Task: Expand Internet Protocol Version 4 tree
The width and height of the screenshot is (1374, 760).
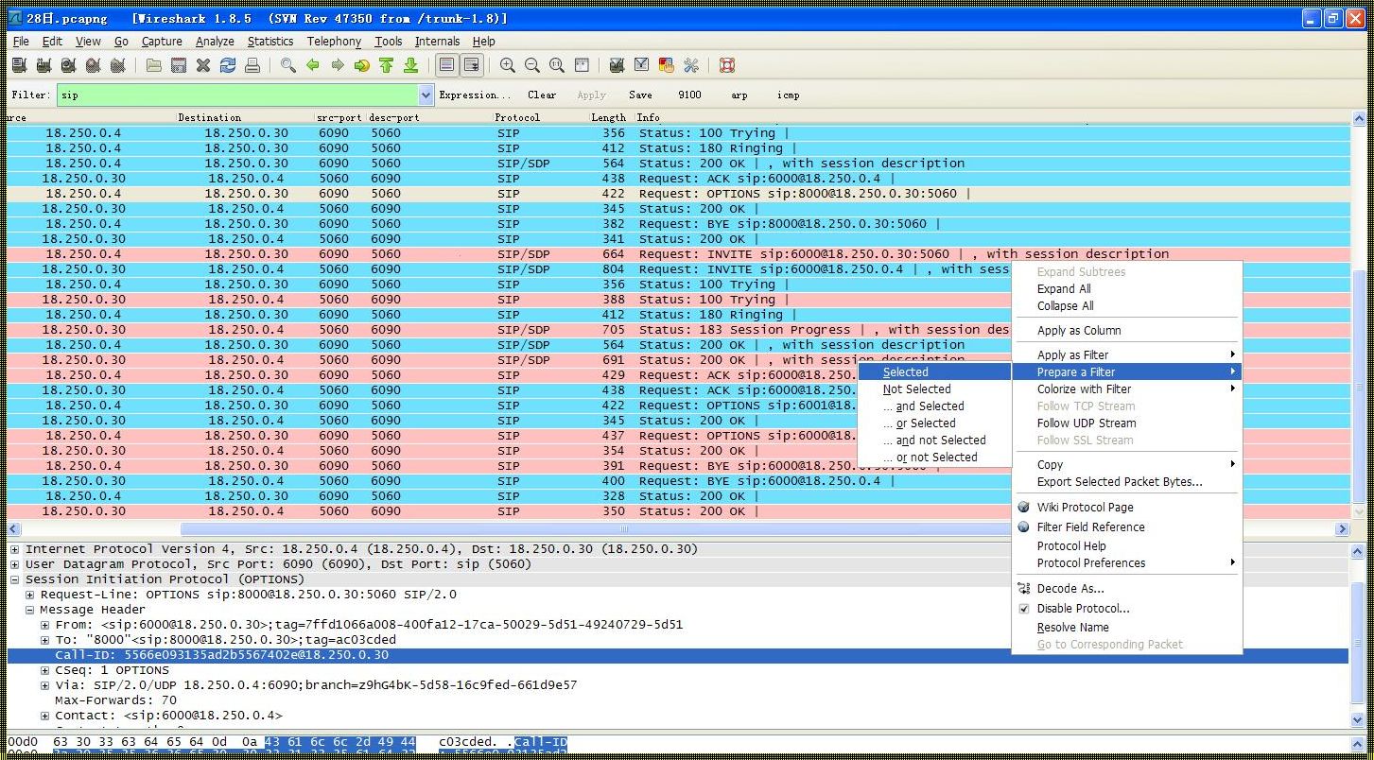Action: 15,549
